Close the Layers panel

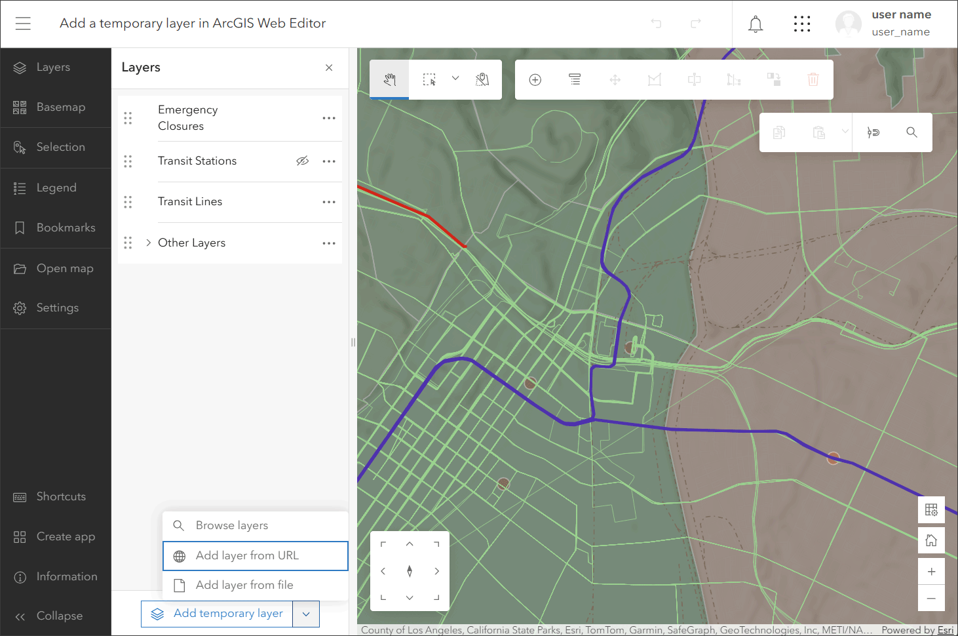coord(329,68)
